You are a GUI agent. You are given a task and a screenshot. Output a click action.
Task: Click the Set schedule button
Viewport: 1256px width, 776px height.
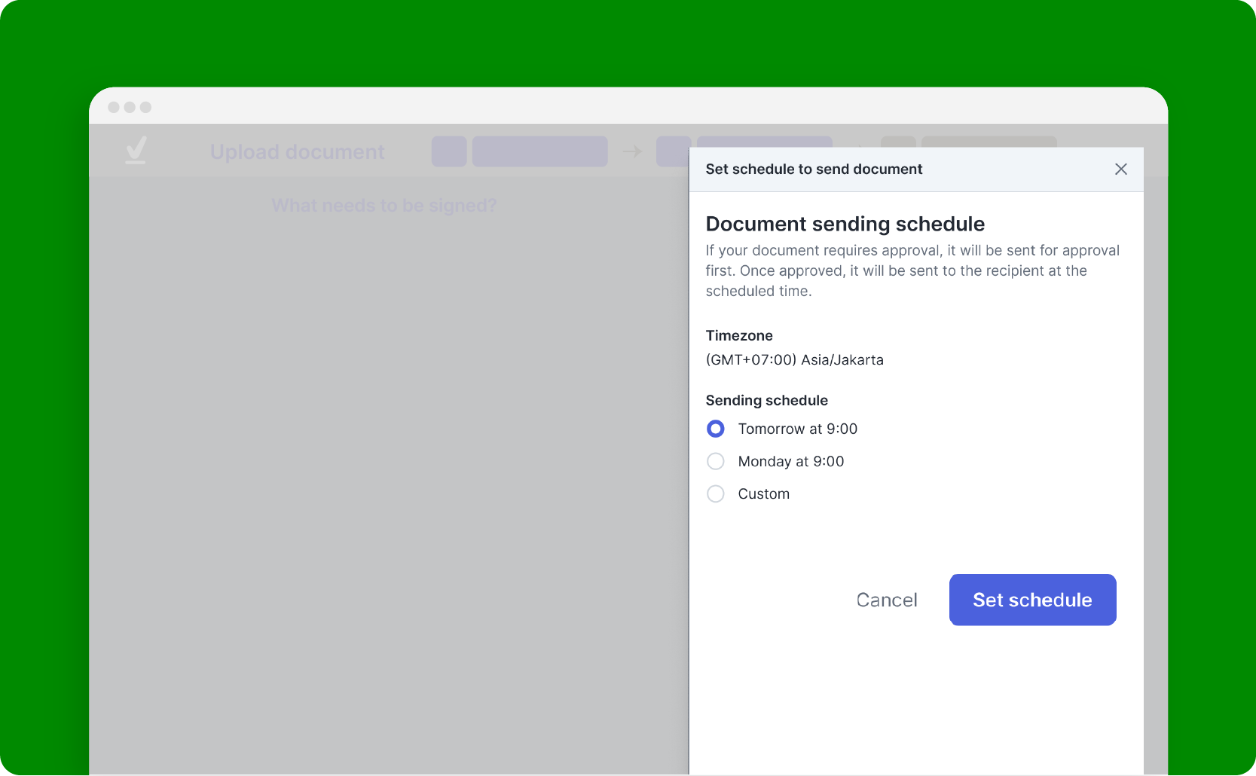pos(1031,600)
